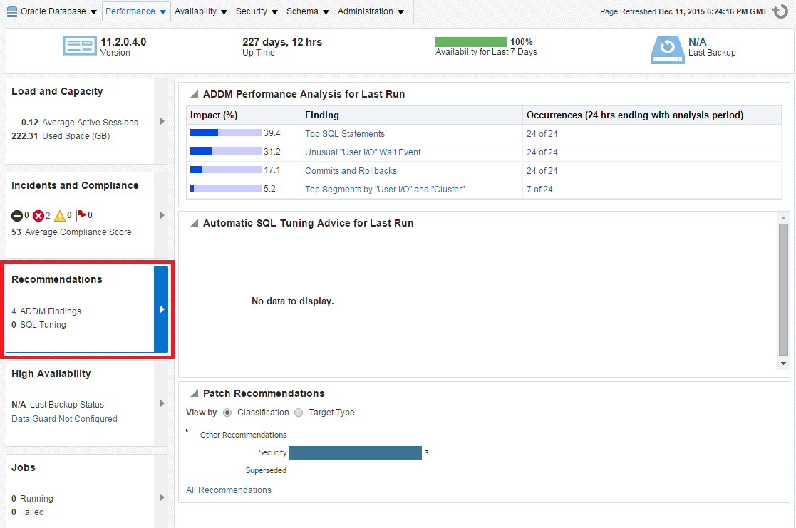Click the refresh page icon

780,11
